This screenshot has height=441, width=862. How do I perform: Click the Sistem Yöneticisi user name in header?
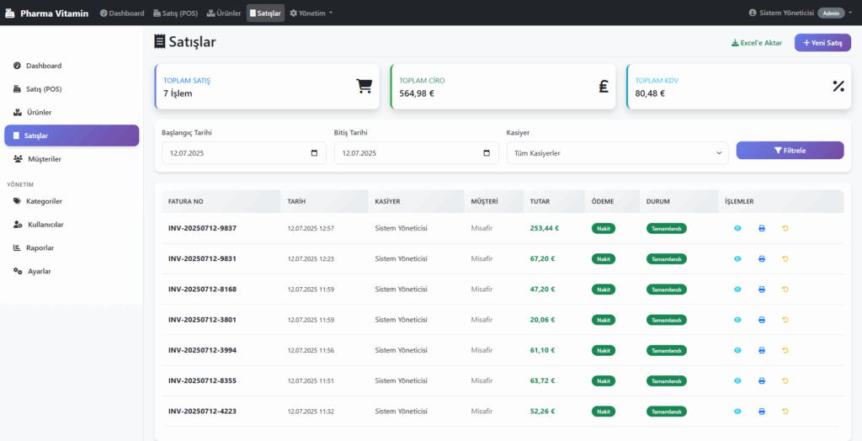tap(786, 13)
